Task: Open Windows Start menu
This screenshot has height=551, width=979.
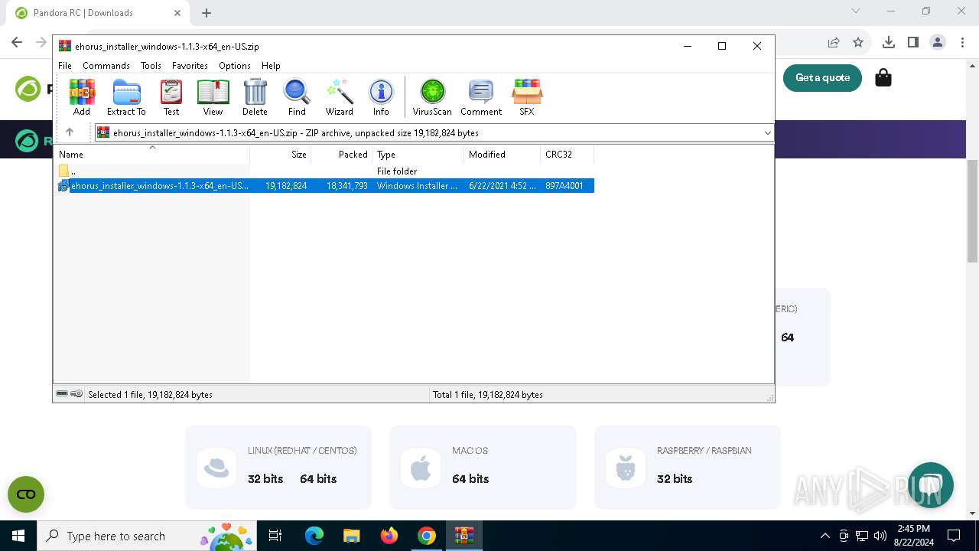Action: pos(18,536)
